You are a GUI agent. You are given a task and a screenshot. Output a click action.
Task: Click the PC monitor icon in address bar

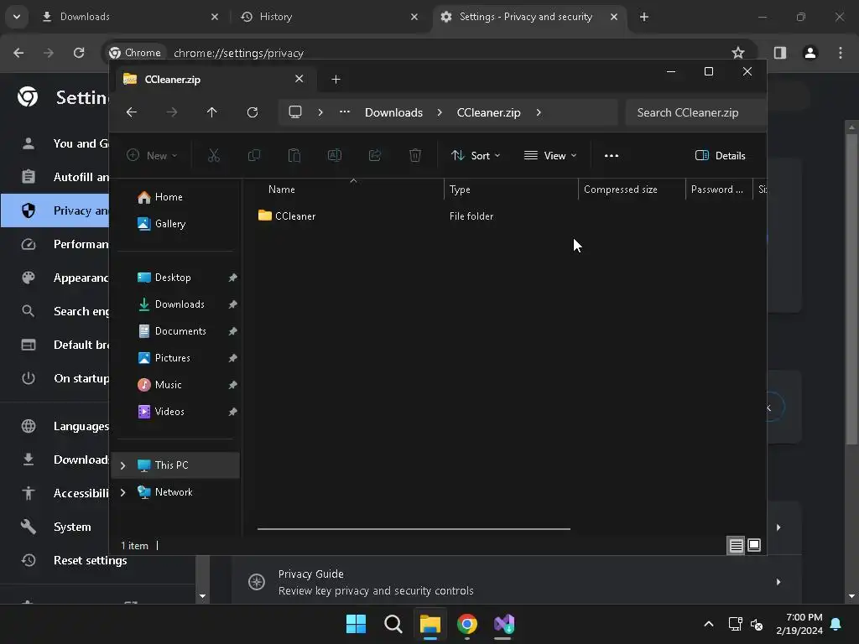click(295, 112)
